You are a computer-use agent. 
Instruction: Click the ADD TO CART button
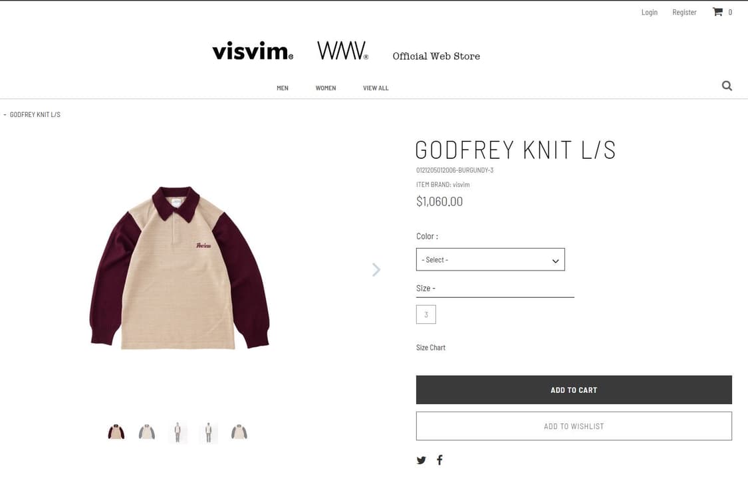(x=574, y=390)
